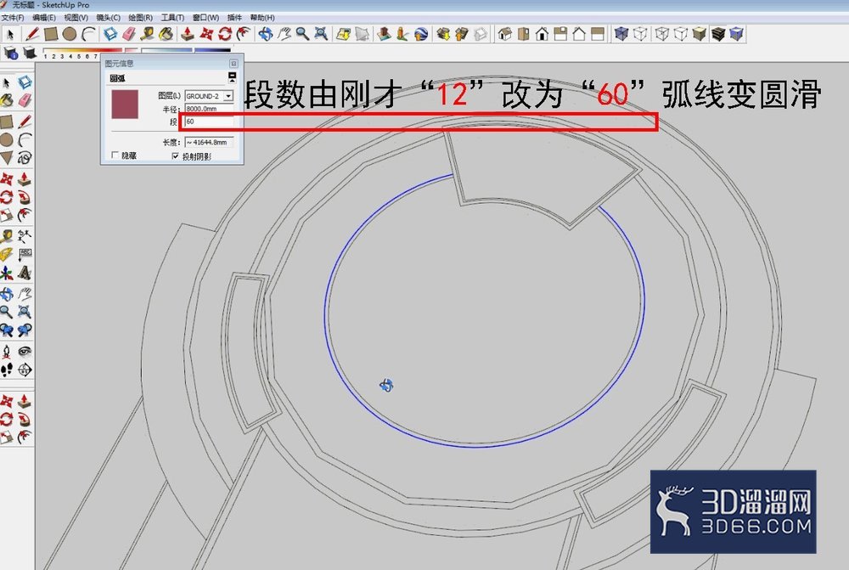Activate the Text label tool
The width and height of the screenshot is (849, 570).
(25, 254)
